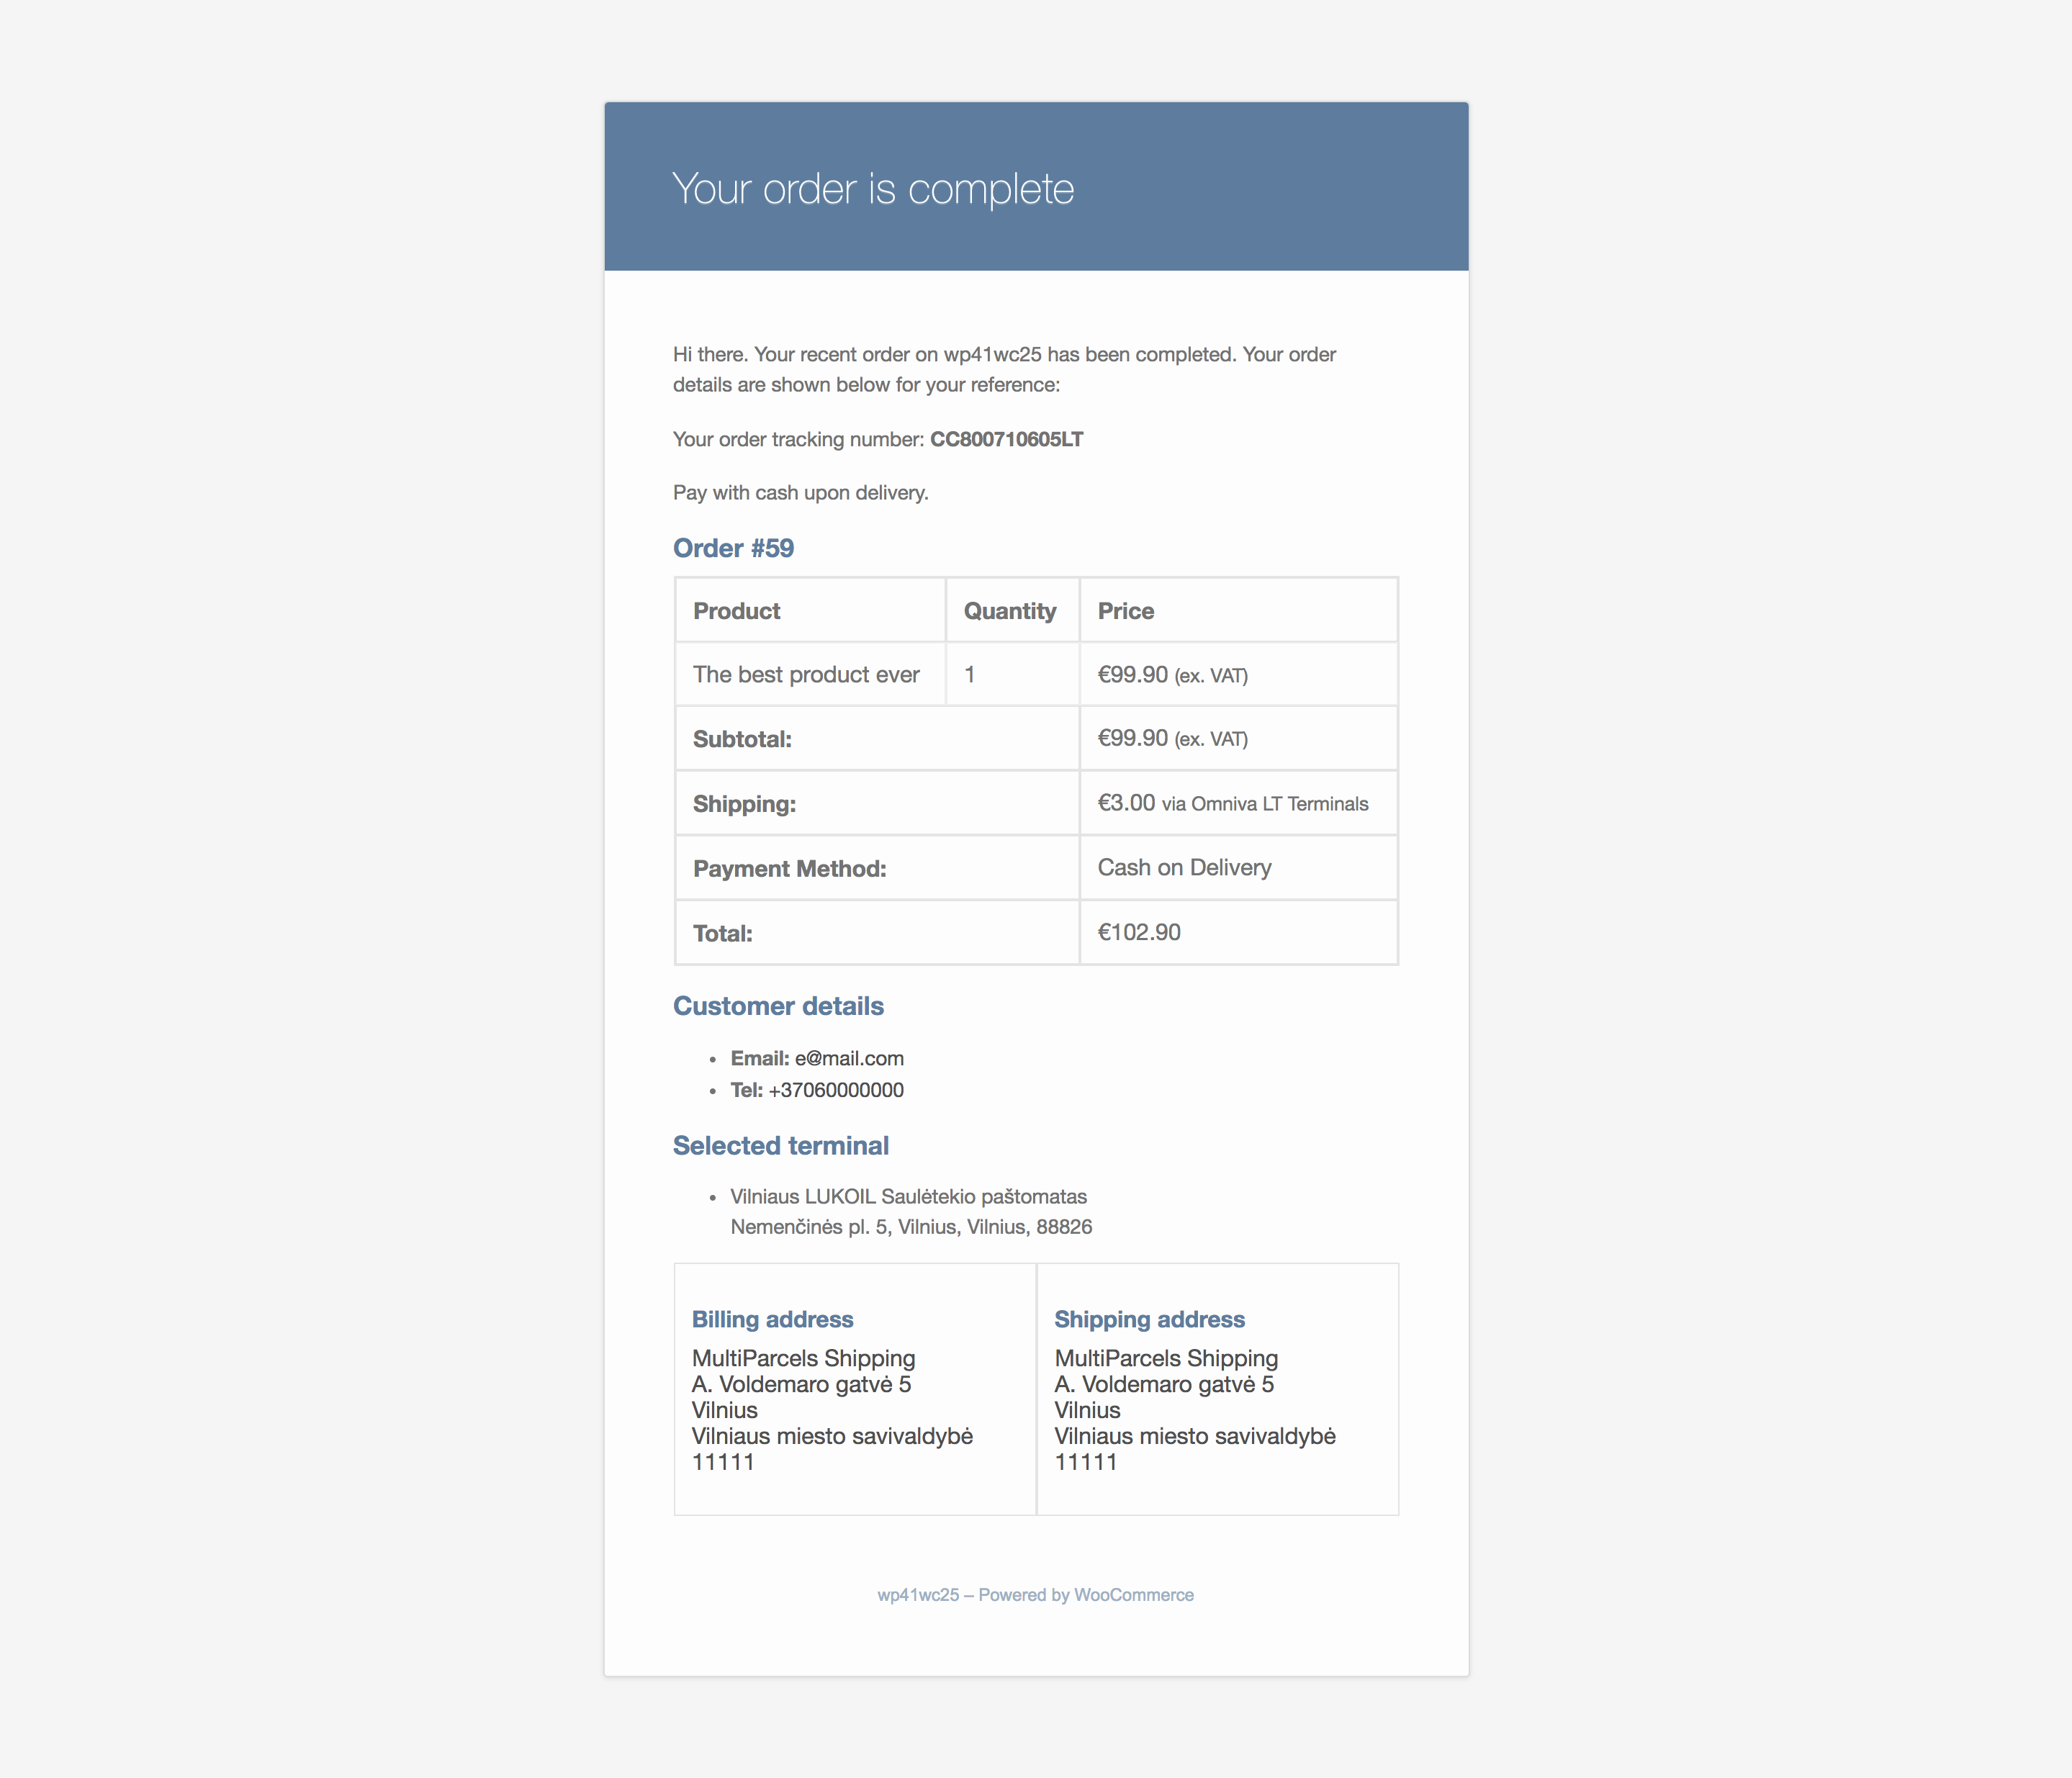
Task: Click the Customer details heading
Action: click(778, 1006)
